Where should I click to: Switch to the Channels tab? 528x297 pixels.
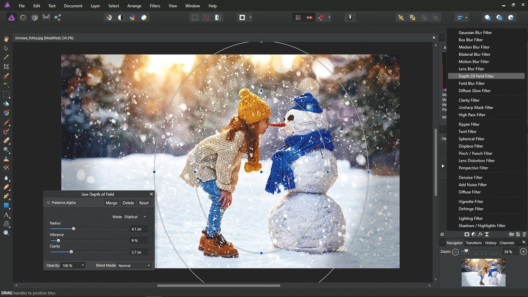[507, 243]
